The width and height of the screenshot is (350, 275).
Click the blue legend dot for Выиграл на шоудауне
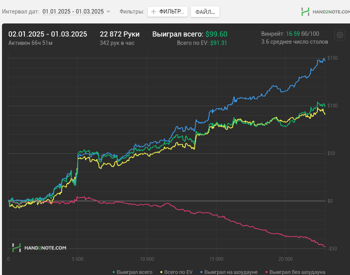[201, 272]
